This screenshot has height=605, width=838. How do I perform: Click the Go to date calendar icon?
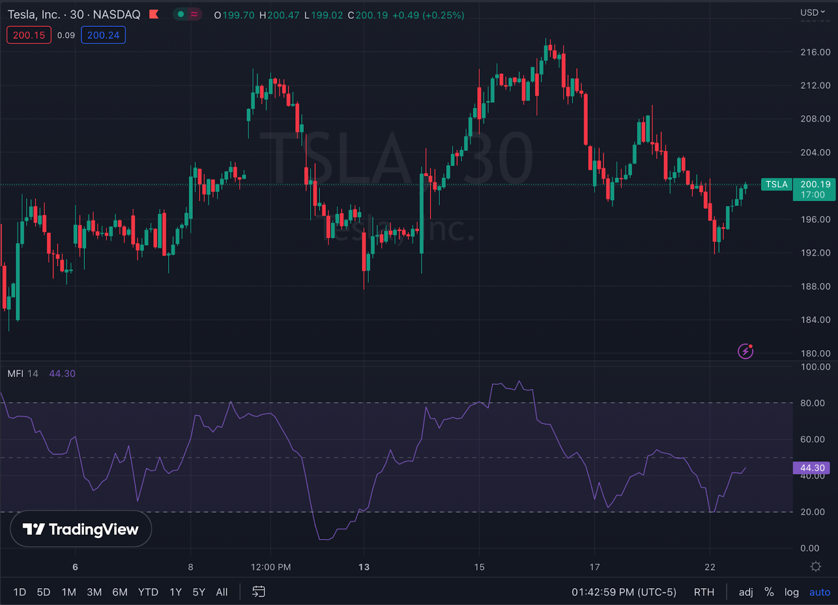(x=258, y=591)
